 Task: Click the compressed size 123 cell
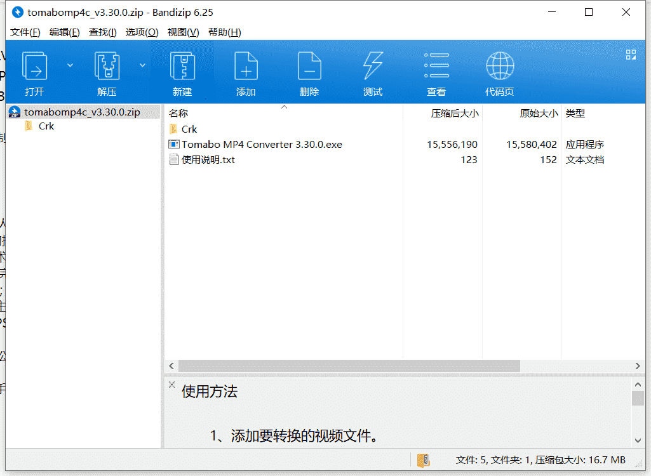[469, 160]
